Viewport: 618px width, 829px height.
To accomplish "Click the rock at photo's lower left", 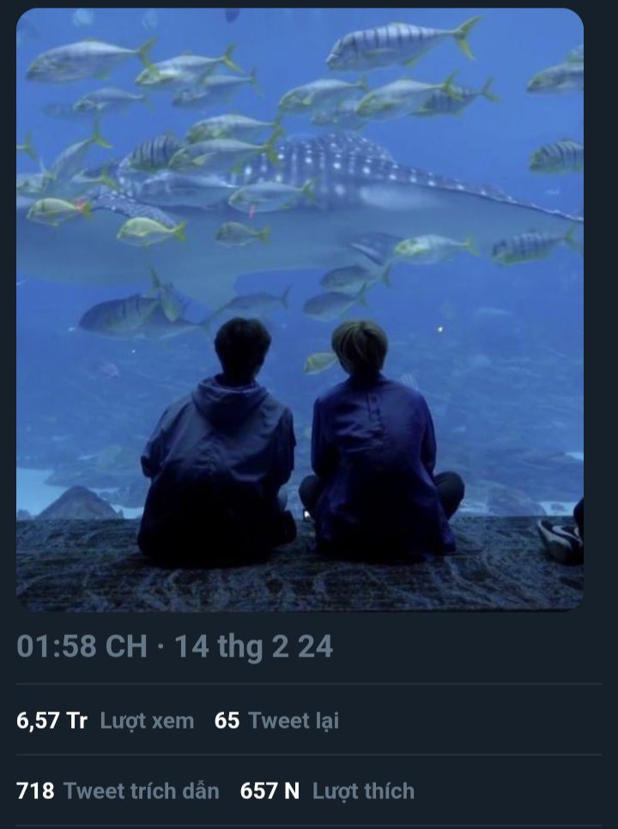I will pos(79,503).
